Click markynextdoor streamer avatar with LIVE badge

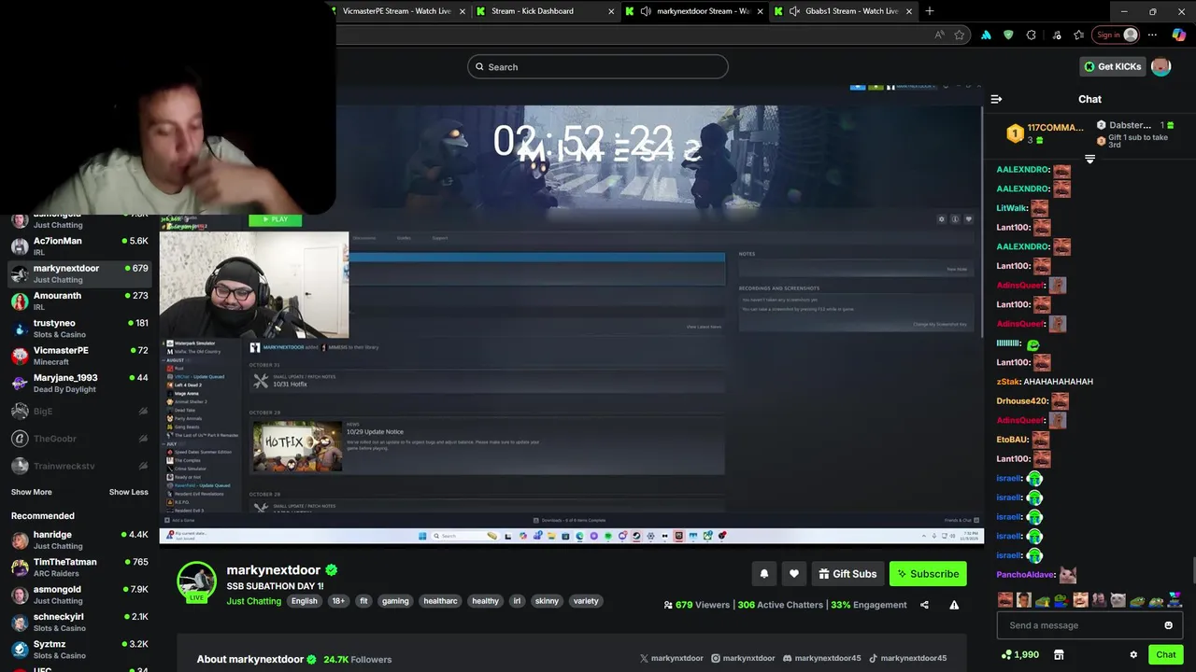click(x=196, y=582)
